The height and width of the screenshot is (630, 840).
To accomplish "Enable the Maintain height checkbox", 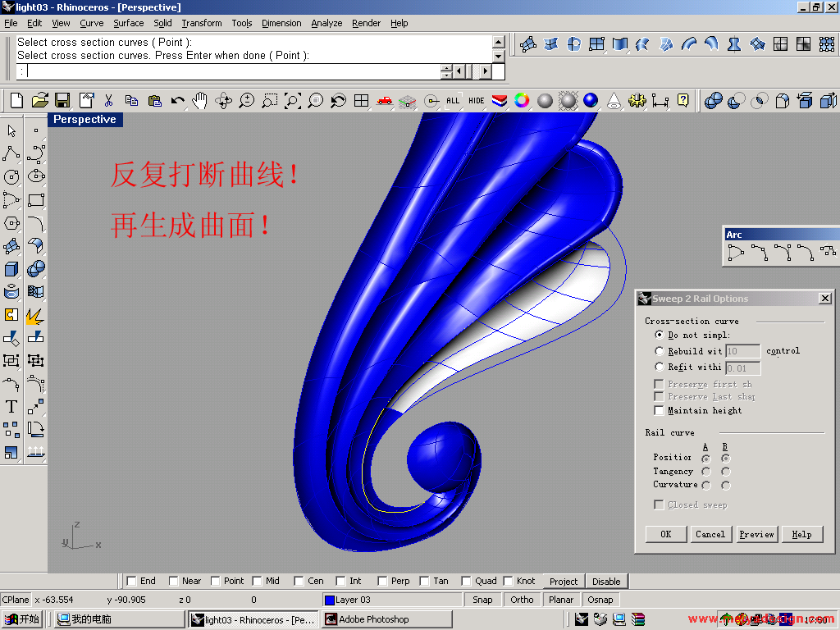I will 660,410.
